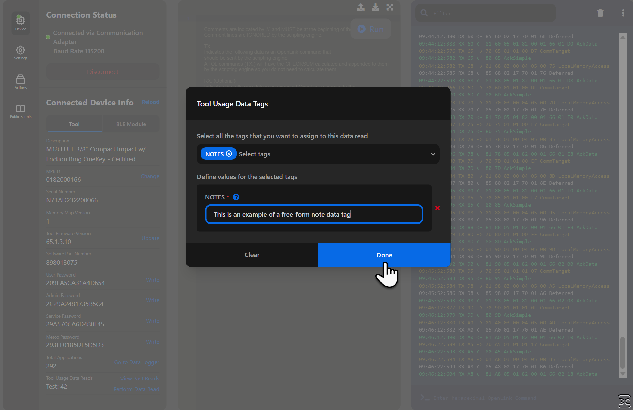Image resolution: width=633 pixels, height=410 pixels.
Task: Click Perform Data Read link
Action: (136, 389)
